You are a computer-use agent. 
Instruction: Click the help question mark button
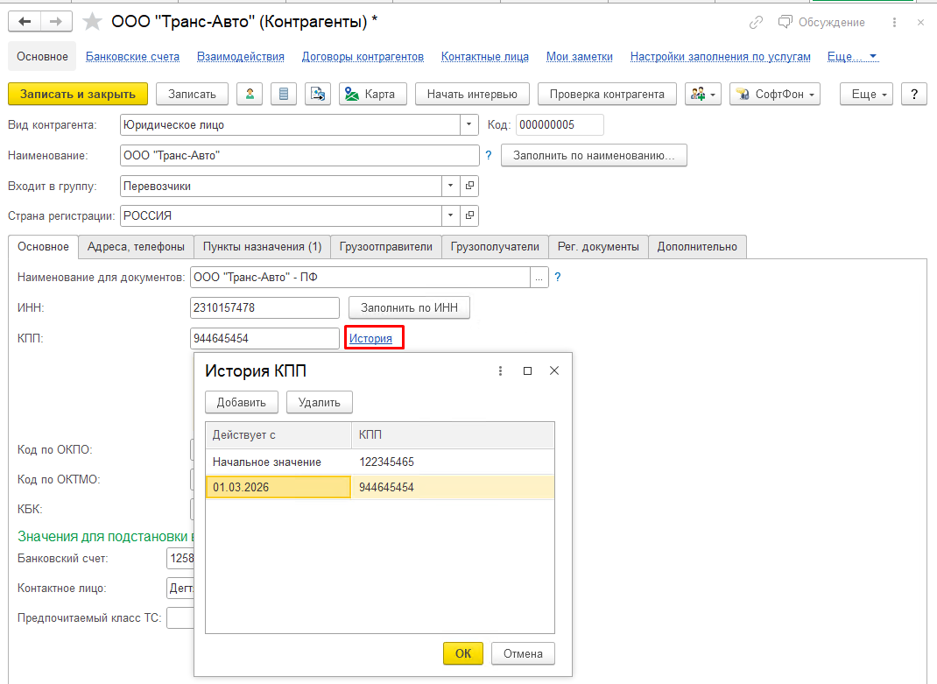pyautogui.click(x=913, y=94)
